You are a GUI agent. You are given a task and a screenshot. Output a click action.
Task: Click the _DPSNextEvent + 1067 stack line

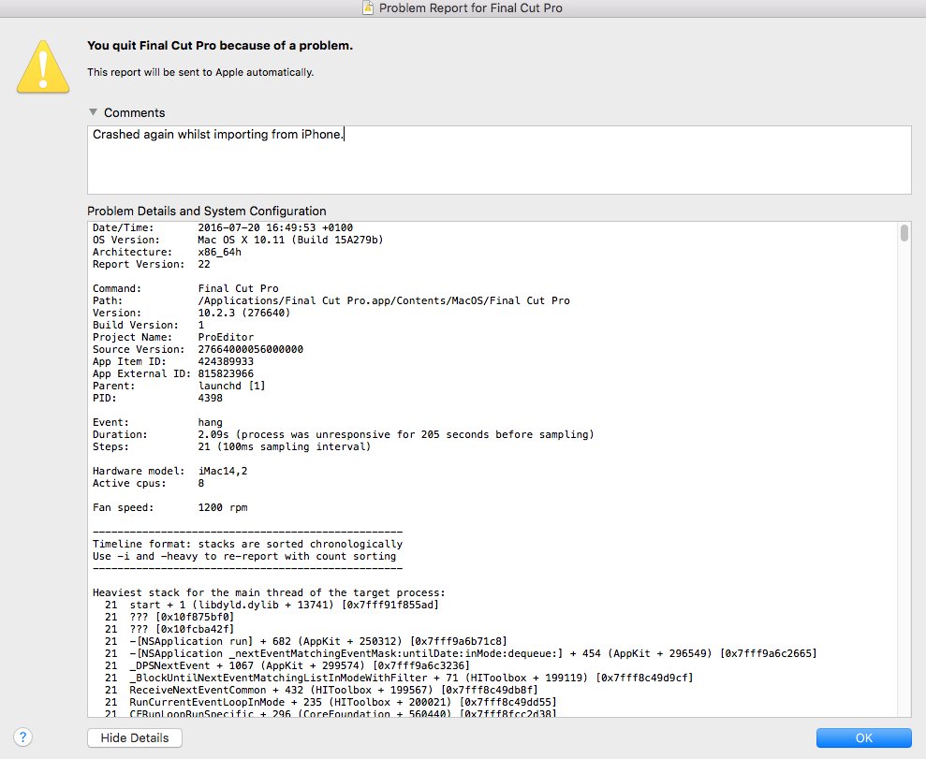tap(287, 665)
